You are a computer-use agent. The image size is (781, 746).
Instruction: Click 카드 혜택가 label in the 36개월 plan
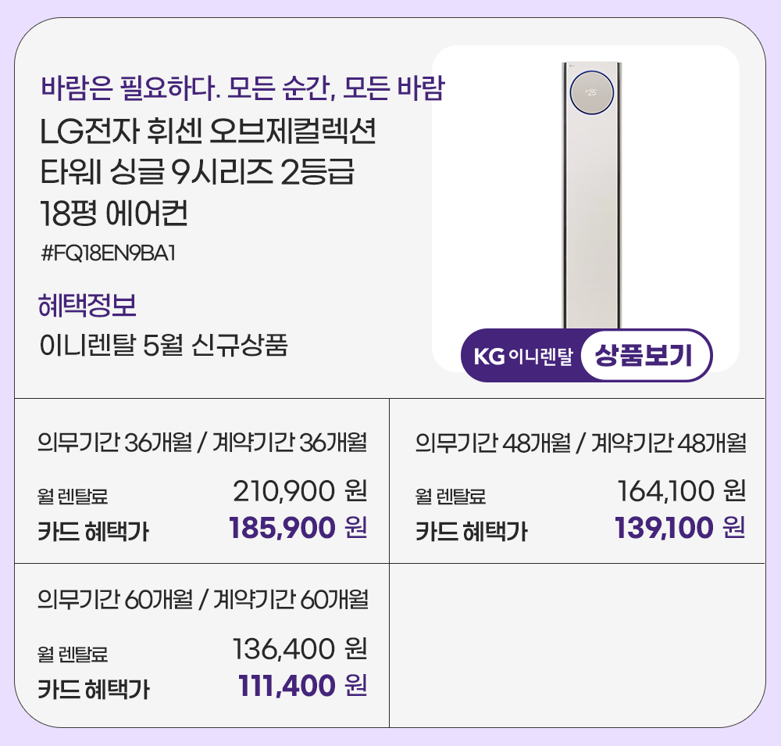pyautogui.click(x=93, y=532)
